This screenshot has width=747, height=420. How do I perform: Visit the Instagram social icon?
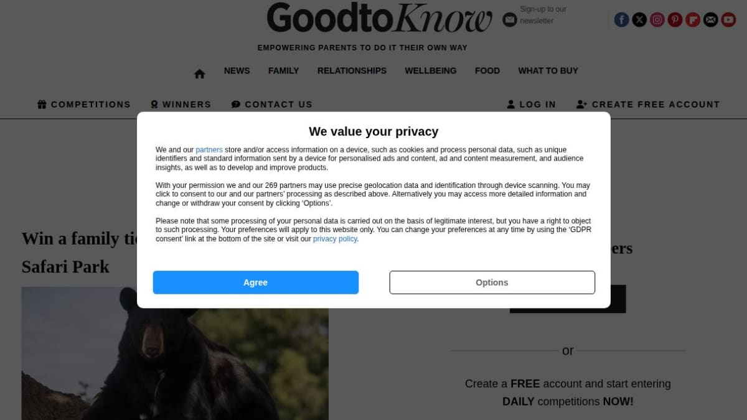click(657, 20)
